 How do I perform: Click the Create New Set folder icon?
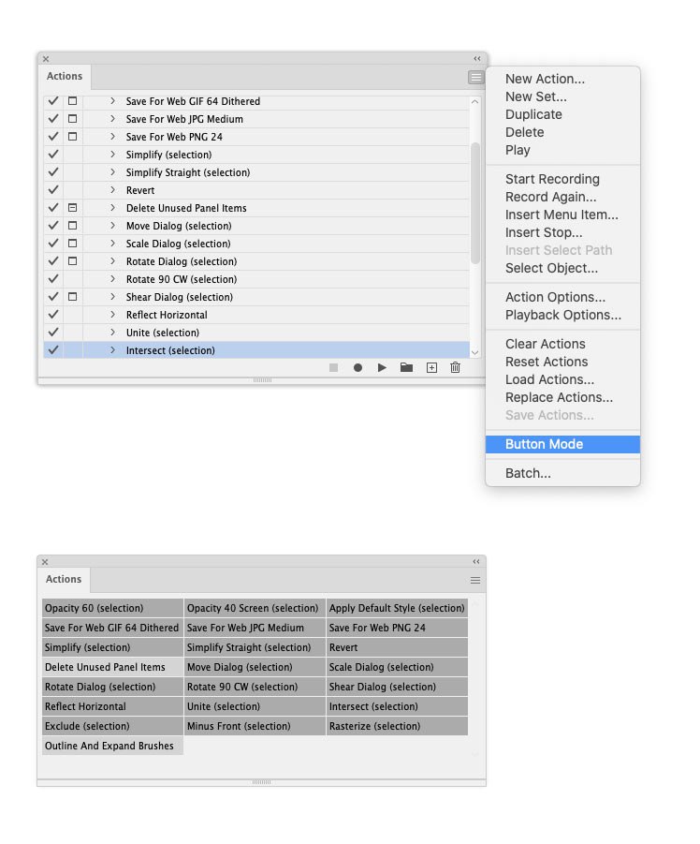[406, 367]
